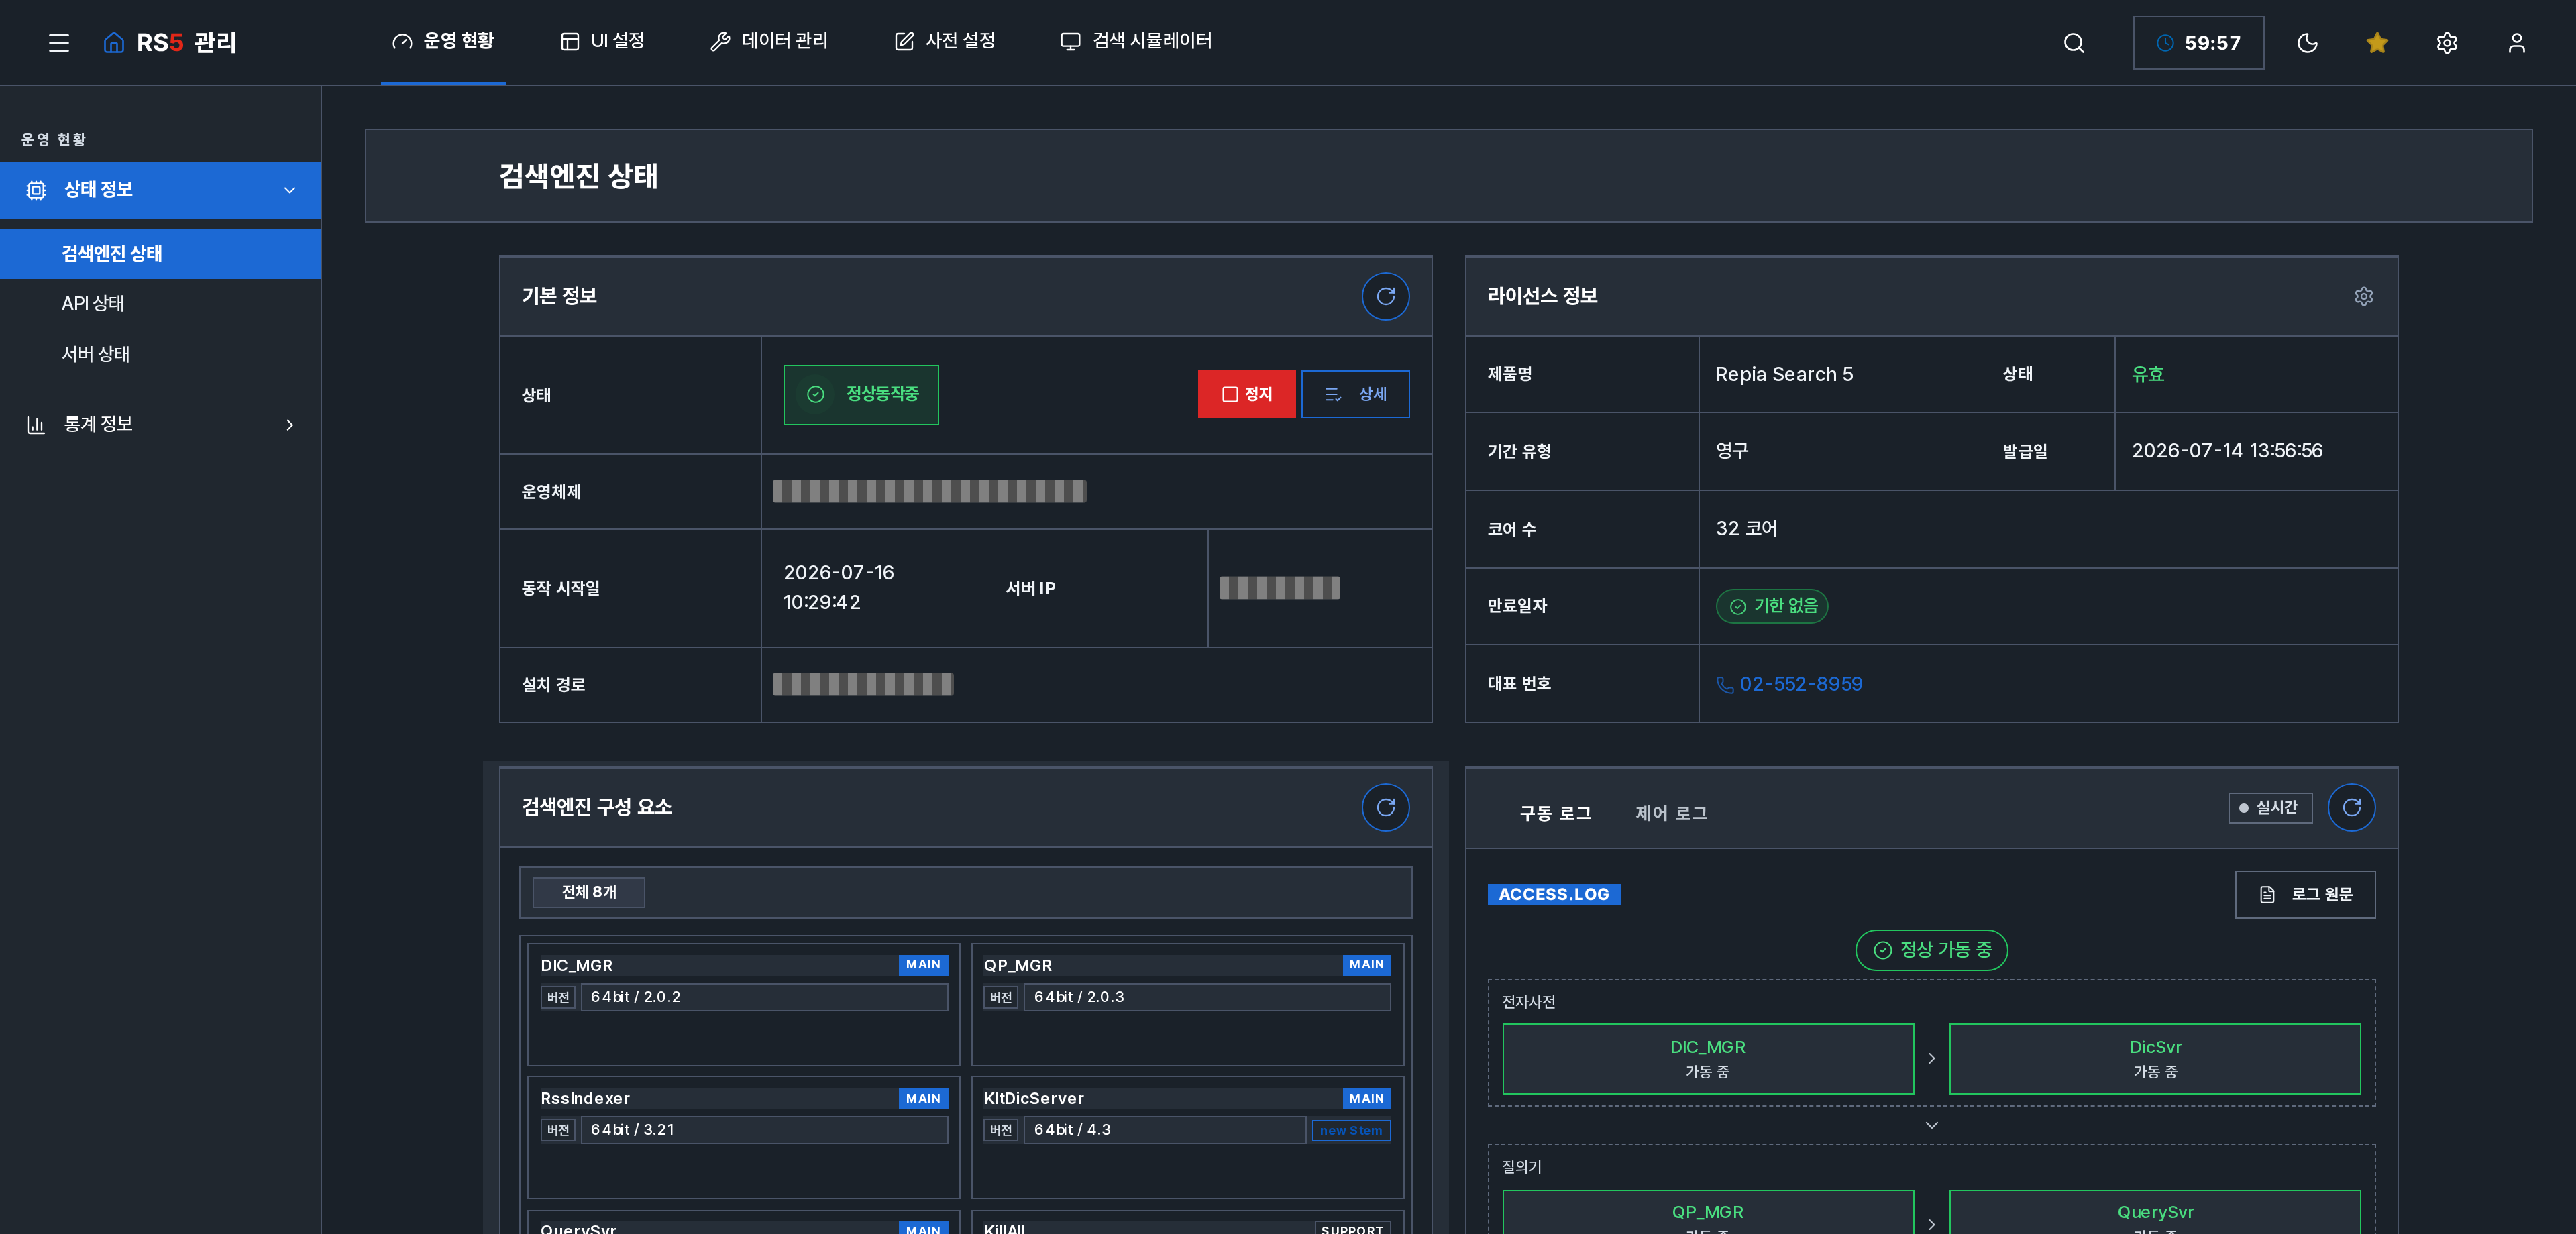
Task: Open the user profile icon
Action: 2517,43
